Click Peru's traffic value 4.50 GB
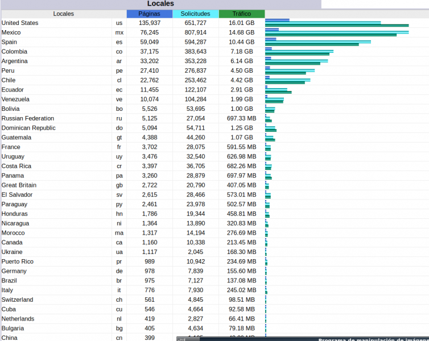 (241, 71)
